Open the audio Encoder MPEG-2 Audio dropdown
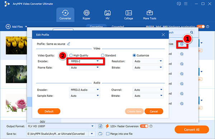The height and width of the screenshot is (139, 215). (85, 90)
